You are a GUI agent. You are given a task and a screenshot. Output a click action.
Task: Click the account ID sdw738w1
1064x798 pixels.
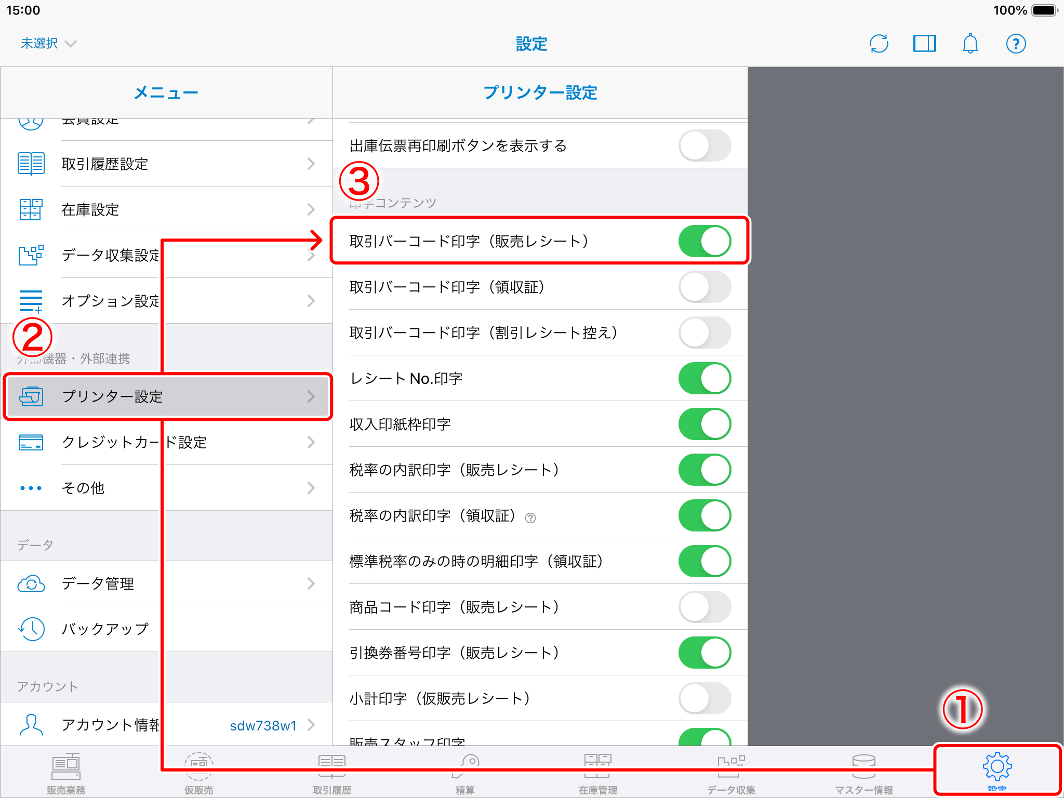point(263,725)
